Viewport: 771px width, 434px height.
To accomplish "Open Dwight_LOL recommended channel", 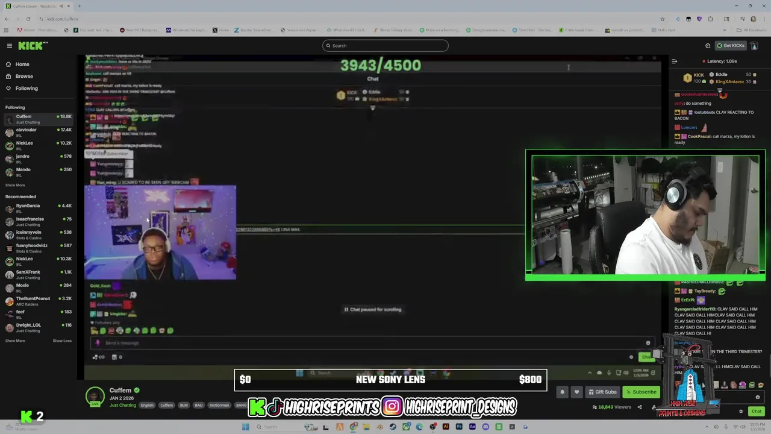I will pos(39,327).
